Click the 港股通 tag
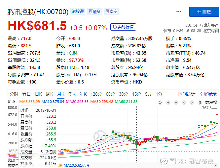 tap(78, 12)
